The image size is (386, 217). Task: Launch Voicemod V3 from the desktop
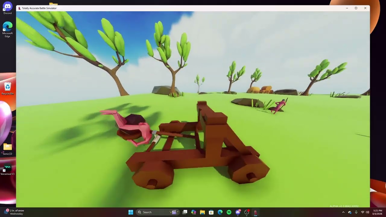8,169
